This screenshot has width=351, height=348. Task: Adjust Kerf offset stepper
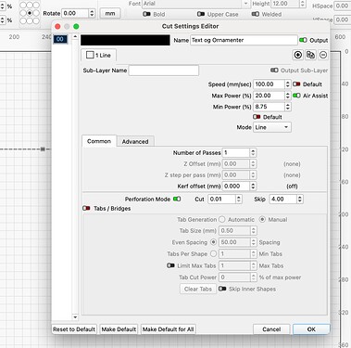coord(253,186)
